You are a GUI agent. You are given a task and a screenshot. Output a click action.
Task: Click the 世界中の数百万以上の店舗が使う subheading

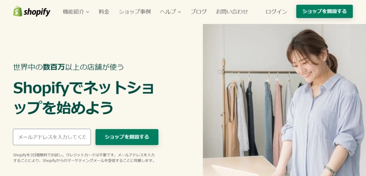point(68,67)
